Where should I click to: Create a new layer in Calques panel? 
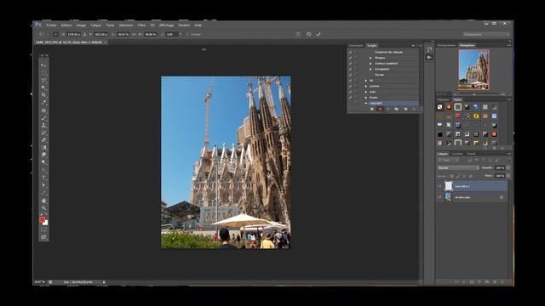coord(495,282)
